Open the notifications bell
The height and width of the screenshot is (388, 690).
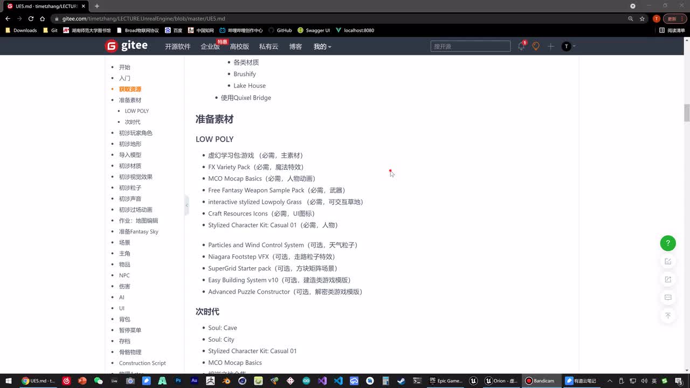point(521,46)
